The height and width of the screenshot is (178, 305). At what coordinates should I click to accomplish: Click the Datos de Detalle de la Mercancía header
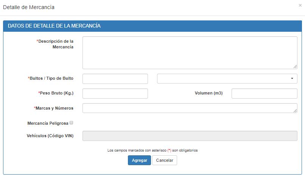click(54, 26)
